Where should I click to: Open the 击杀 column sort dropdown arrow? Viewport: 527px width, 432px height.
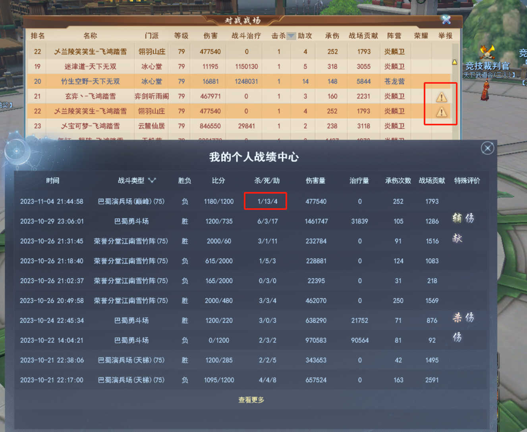(291, 36)
